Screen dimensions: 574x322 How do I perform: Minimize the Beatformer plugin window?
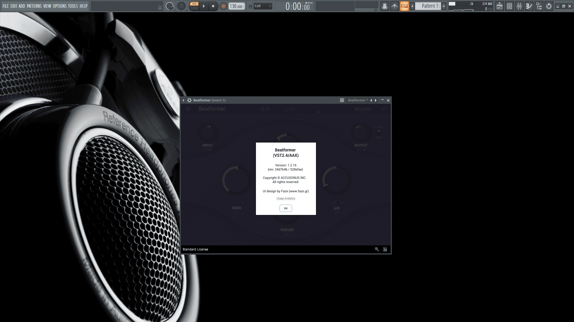(x=382, y=100)
